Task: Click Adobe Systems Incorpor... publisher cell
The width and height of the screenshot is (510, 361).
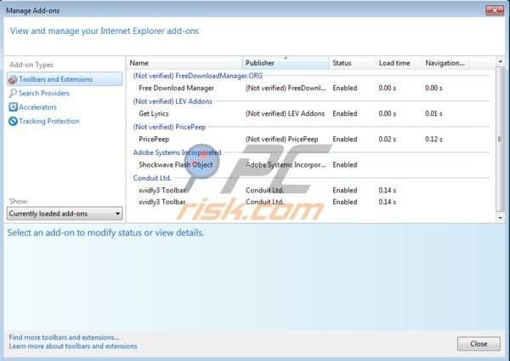Action: pos(286,165)
